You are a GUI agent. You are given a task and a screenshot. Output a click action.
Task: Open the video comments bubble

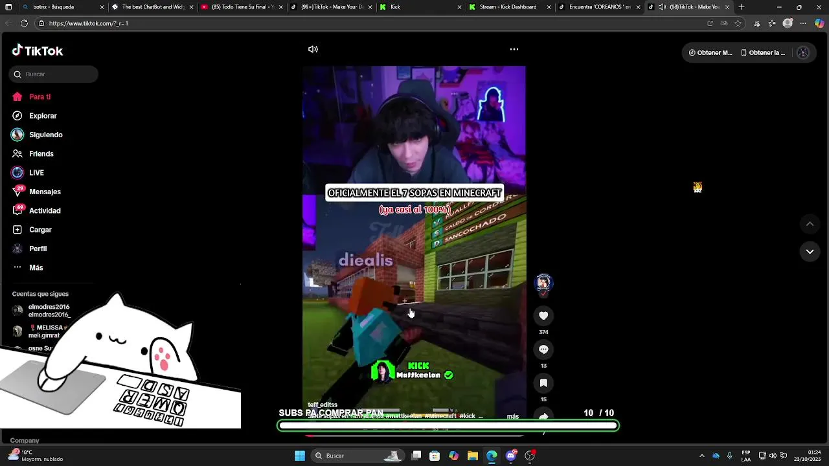click(543, 349)
